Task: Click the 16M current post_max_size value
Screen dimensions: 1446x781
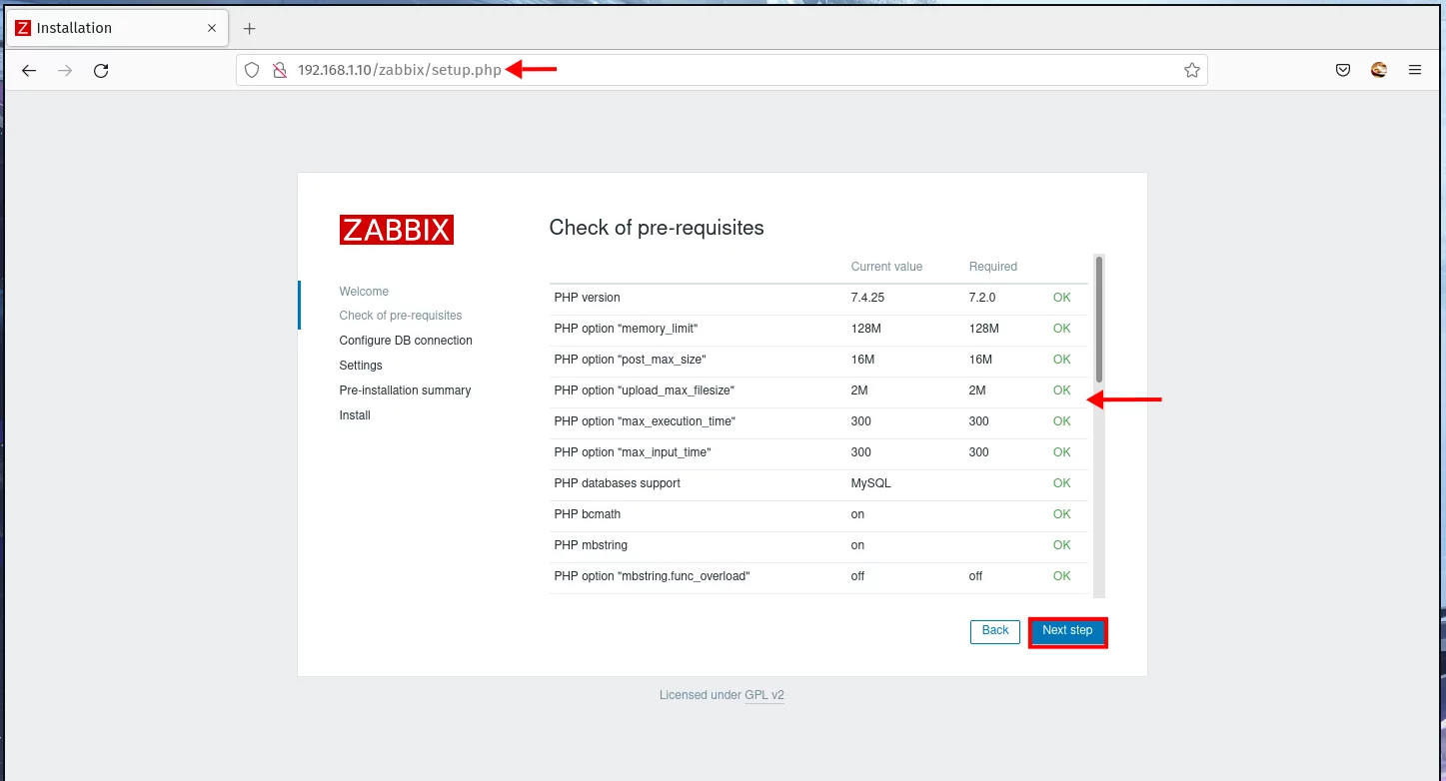Action: [862, 360]
